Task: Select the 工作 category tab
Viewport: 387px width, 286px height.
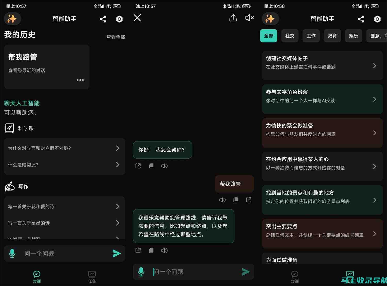Action: (311, 36)
